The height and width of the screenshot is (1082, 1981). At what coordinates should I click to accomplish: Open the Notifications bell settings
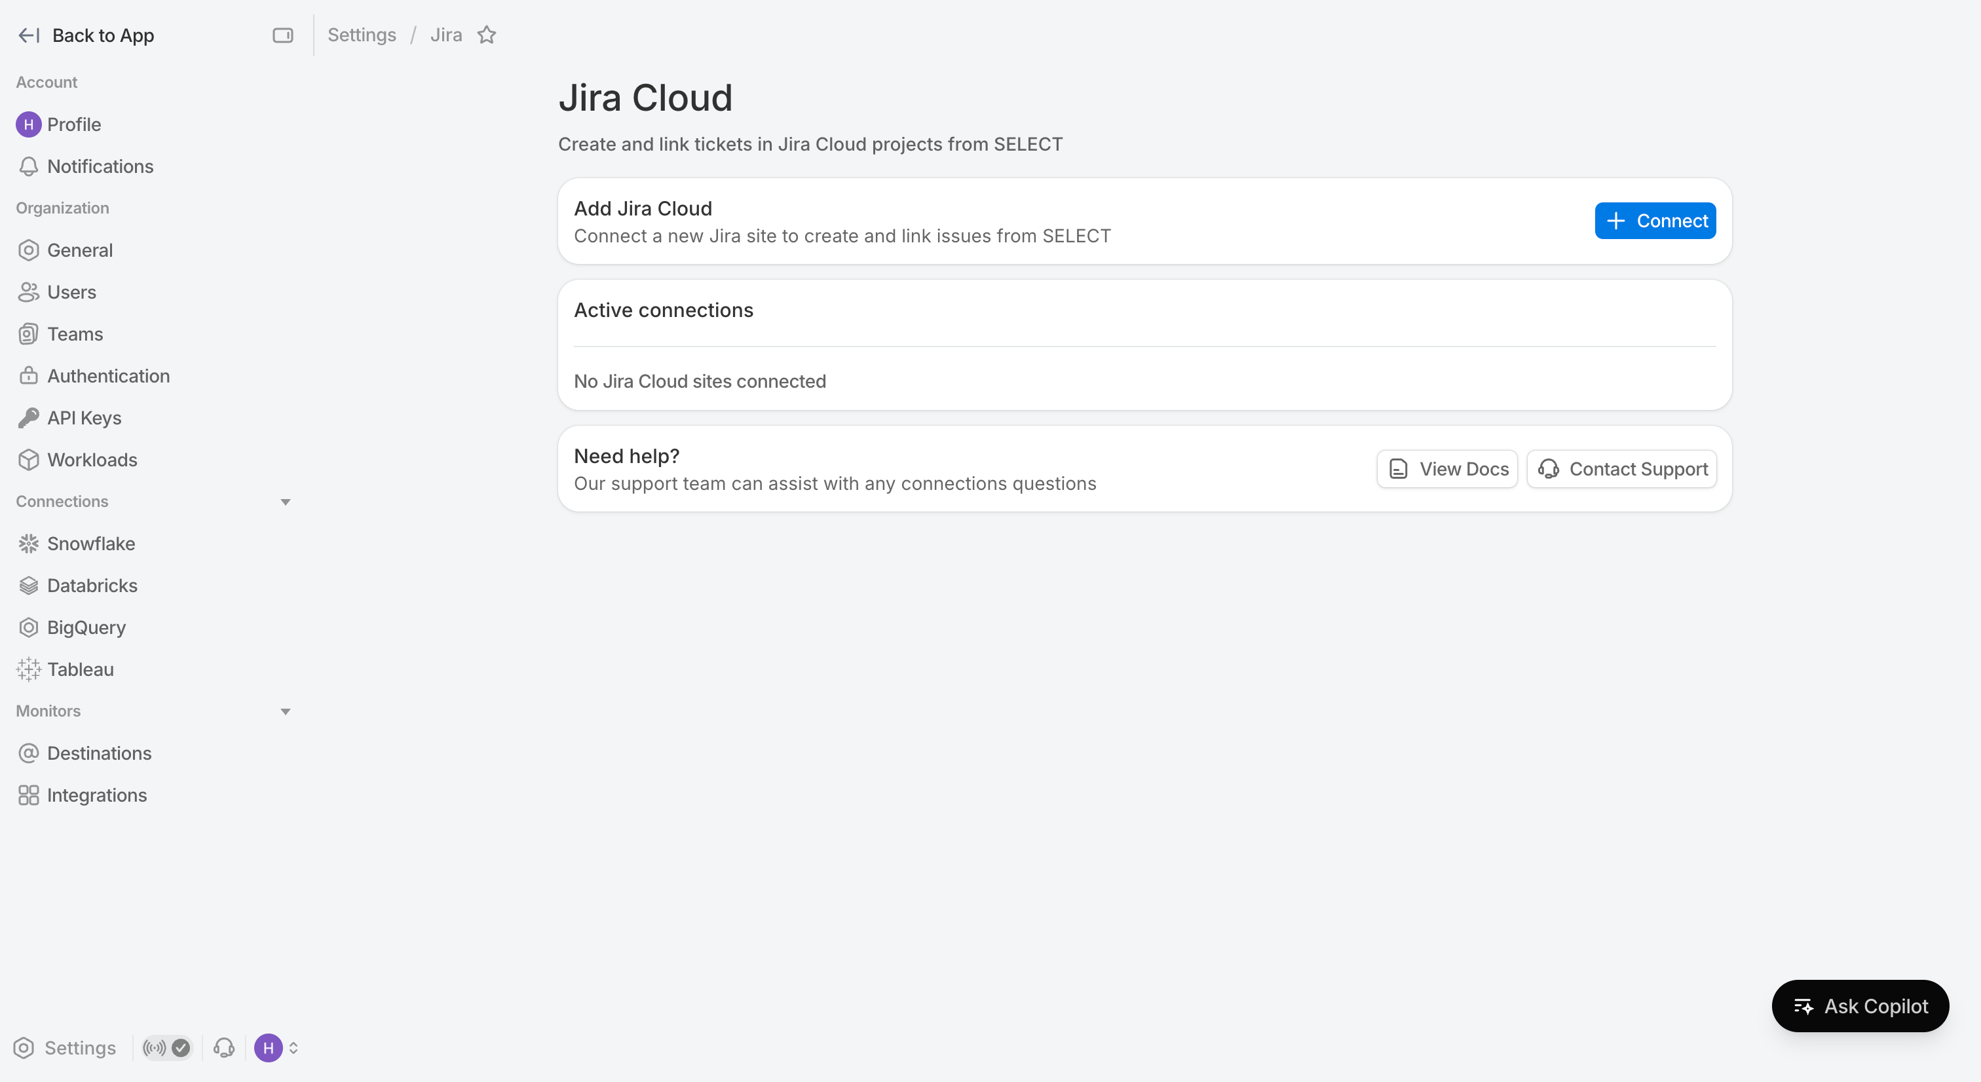(x=100, y=166)
